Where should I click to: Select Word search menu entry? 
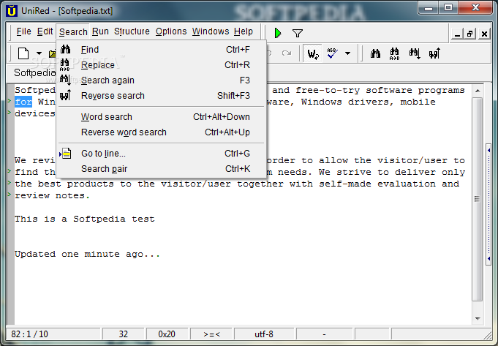pyautogui.click(x=162, y=117)
